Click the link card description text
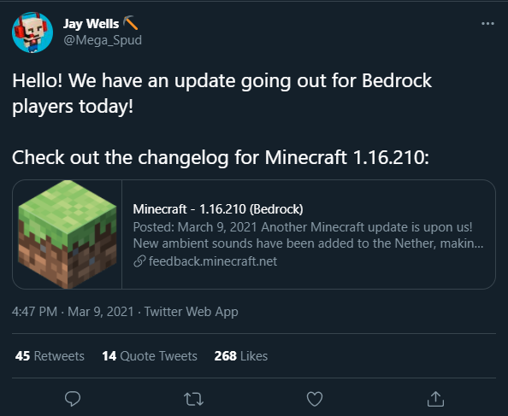 point(308,235)
